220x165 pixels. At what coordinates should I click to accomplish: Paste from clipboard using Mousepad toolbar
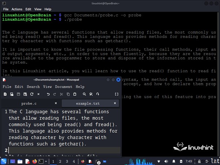(x=75, y=94)
